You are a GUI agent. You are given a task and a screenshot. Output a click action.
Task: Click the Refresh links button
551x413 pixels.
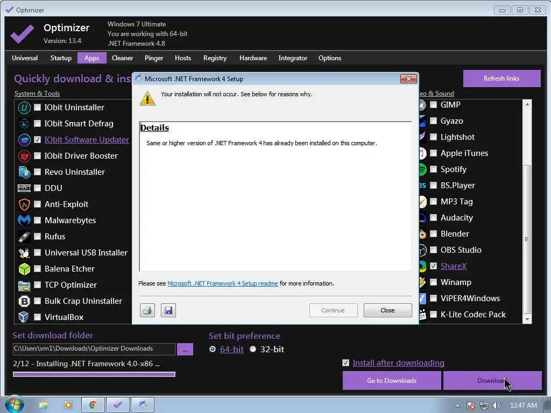pos(501,79)
